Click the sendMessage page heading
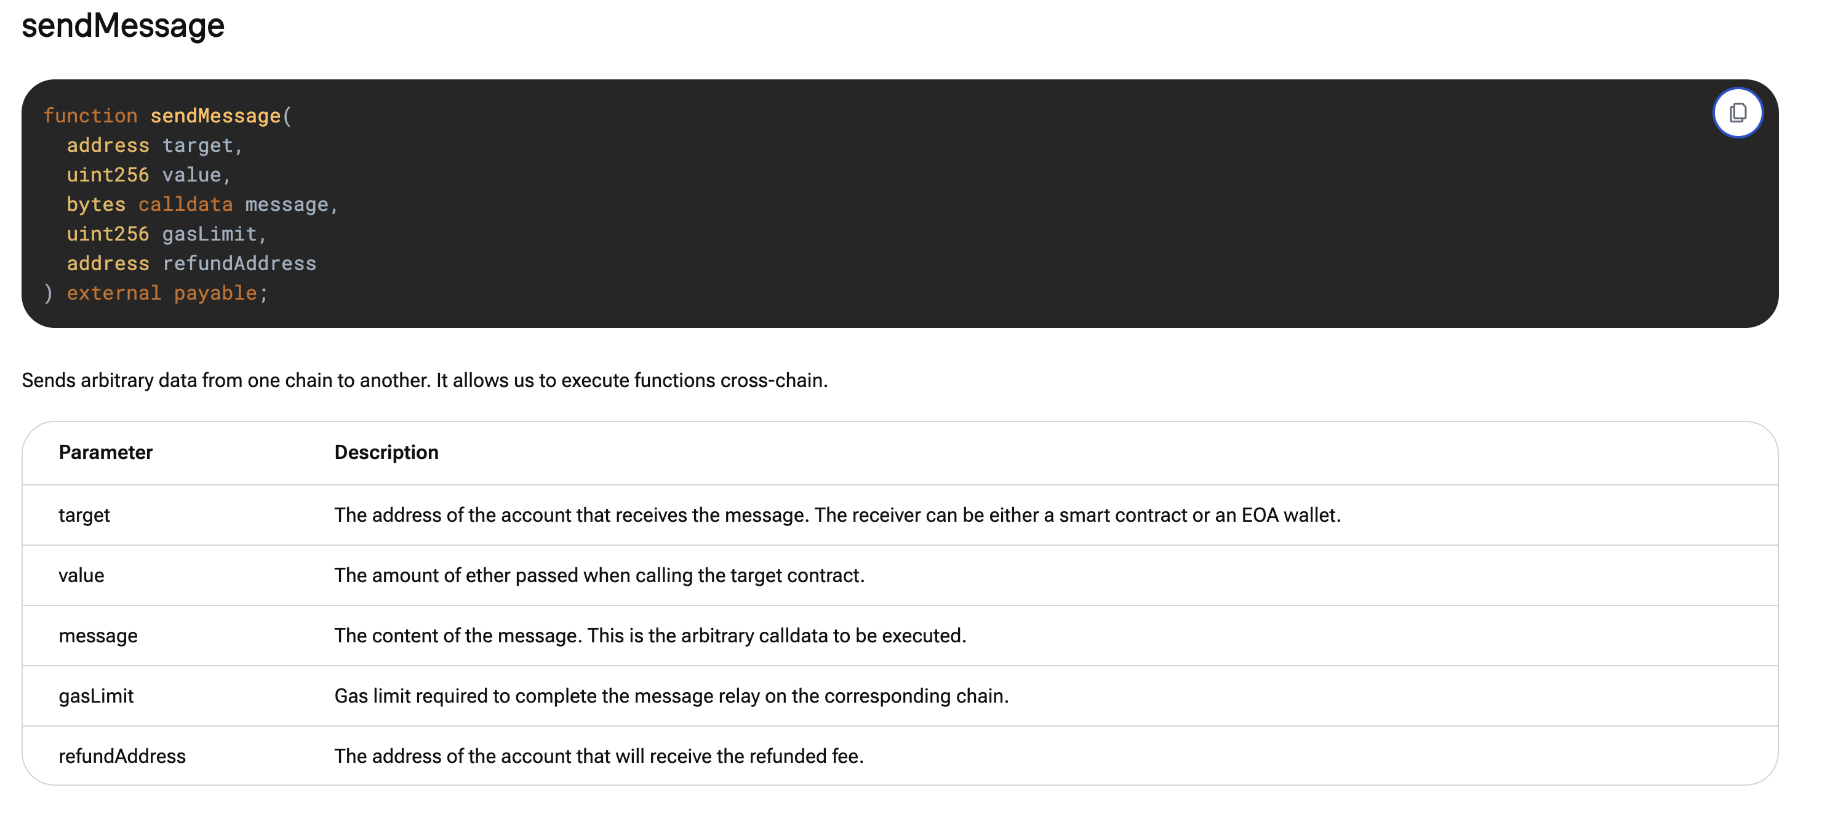The image size is (1830, 822). pyautogui.click(x=123, y=26)
